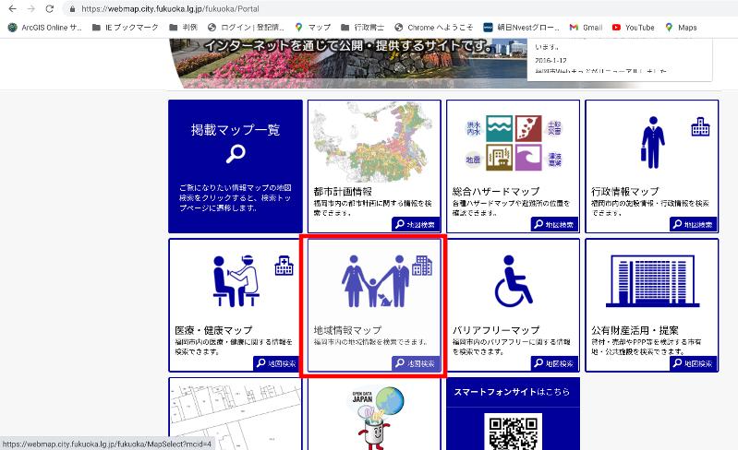Click the magnifier icon in 掲載マップ一覧 tile
738x450 pixels.
pos(236,154)
